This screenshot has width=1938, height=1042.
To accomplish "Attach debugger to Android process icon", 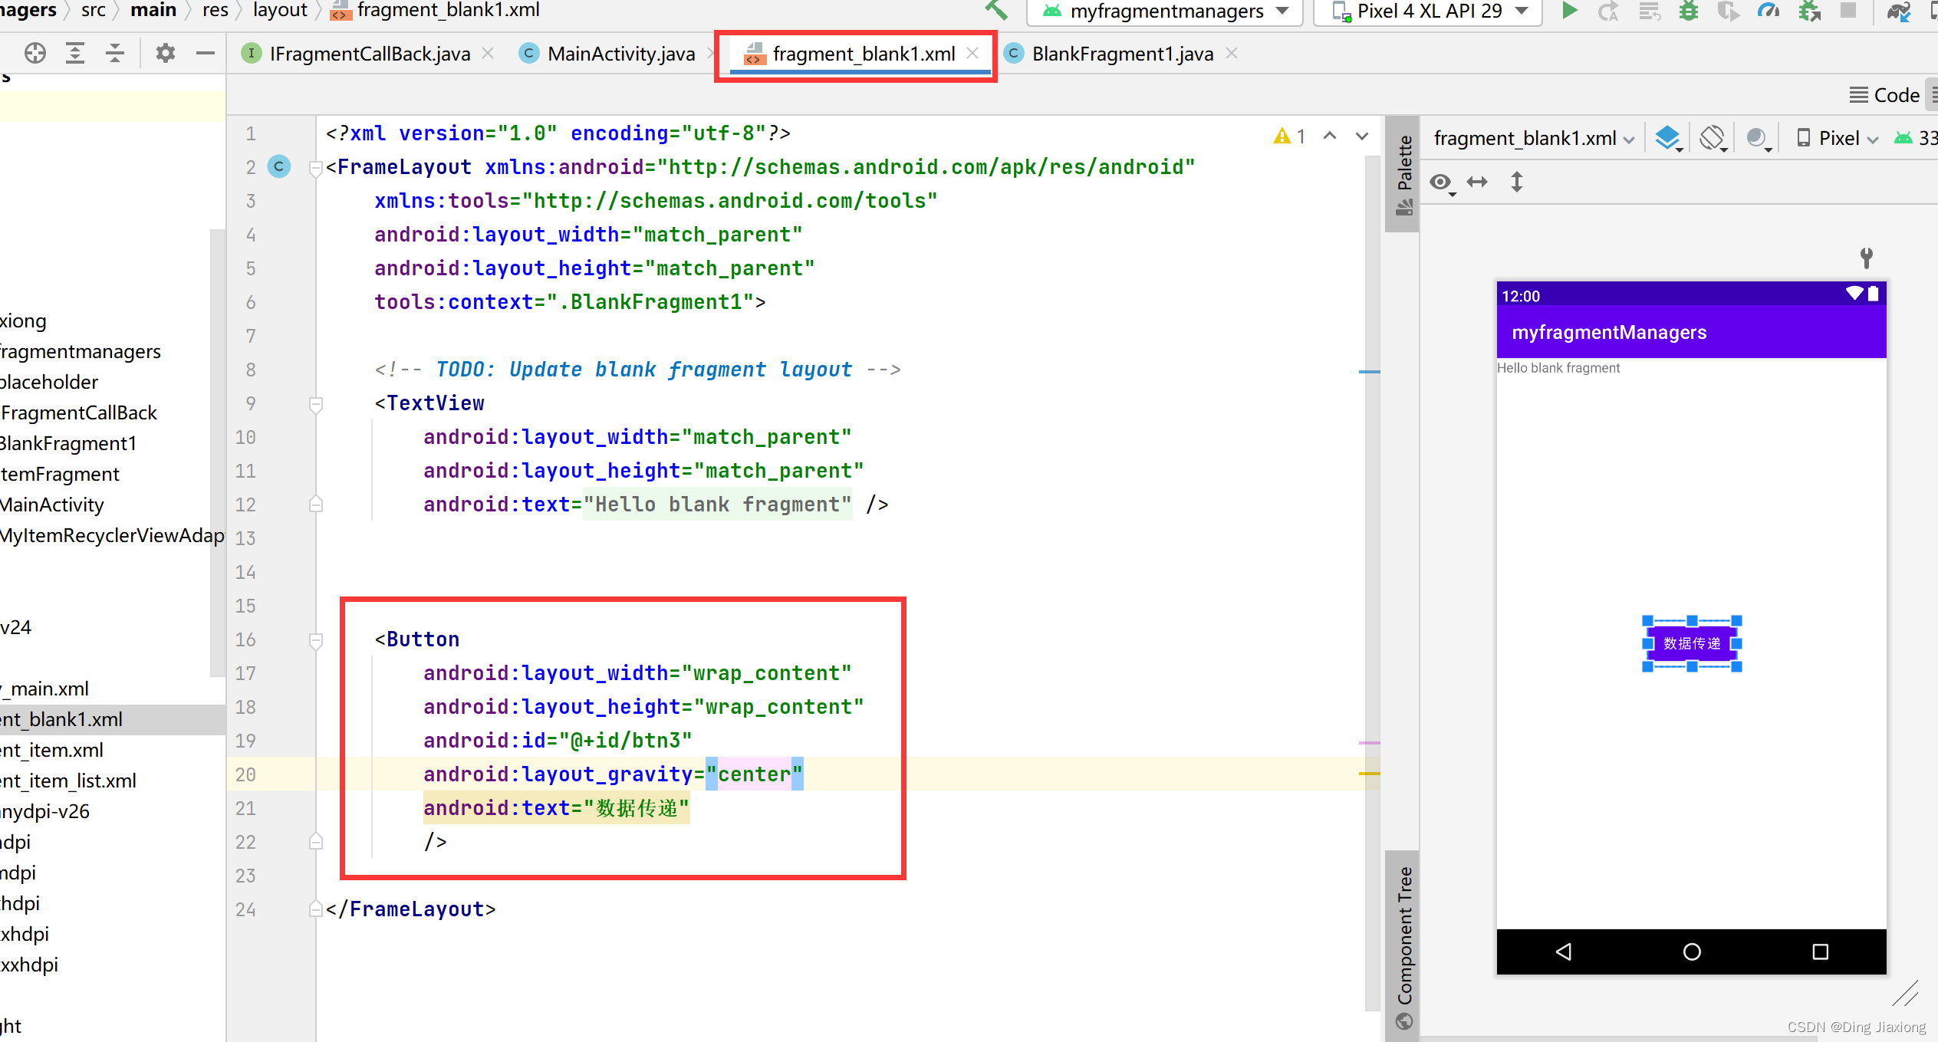I will click(x=1810, y=11).
